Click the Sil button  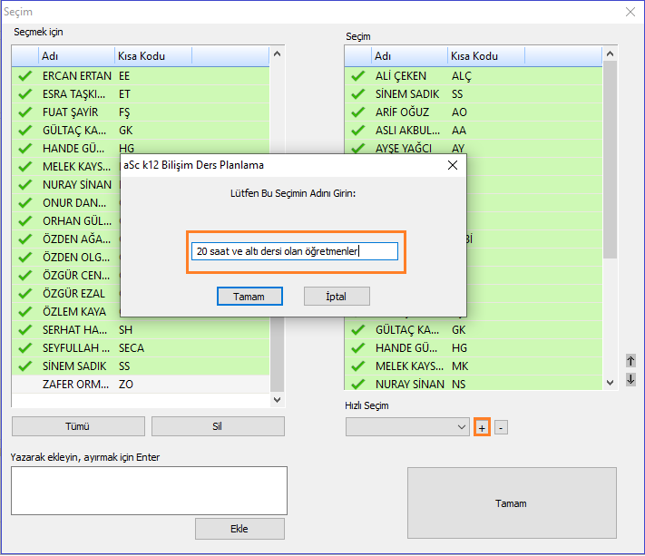click(x=218, y=426)
